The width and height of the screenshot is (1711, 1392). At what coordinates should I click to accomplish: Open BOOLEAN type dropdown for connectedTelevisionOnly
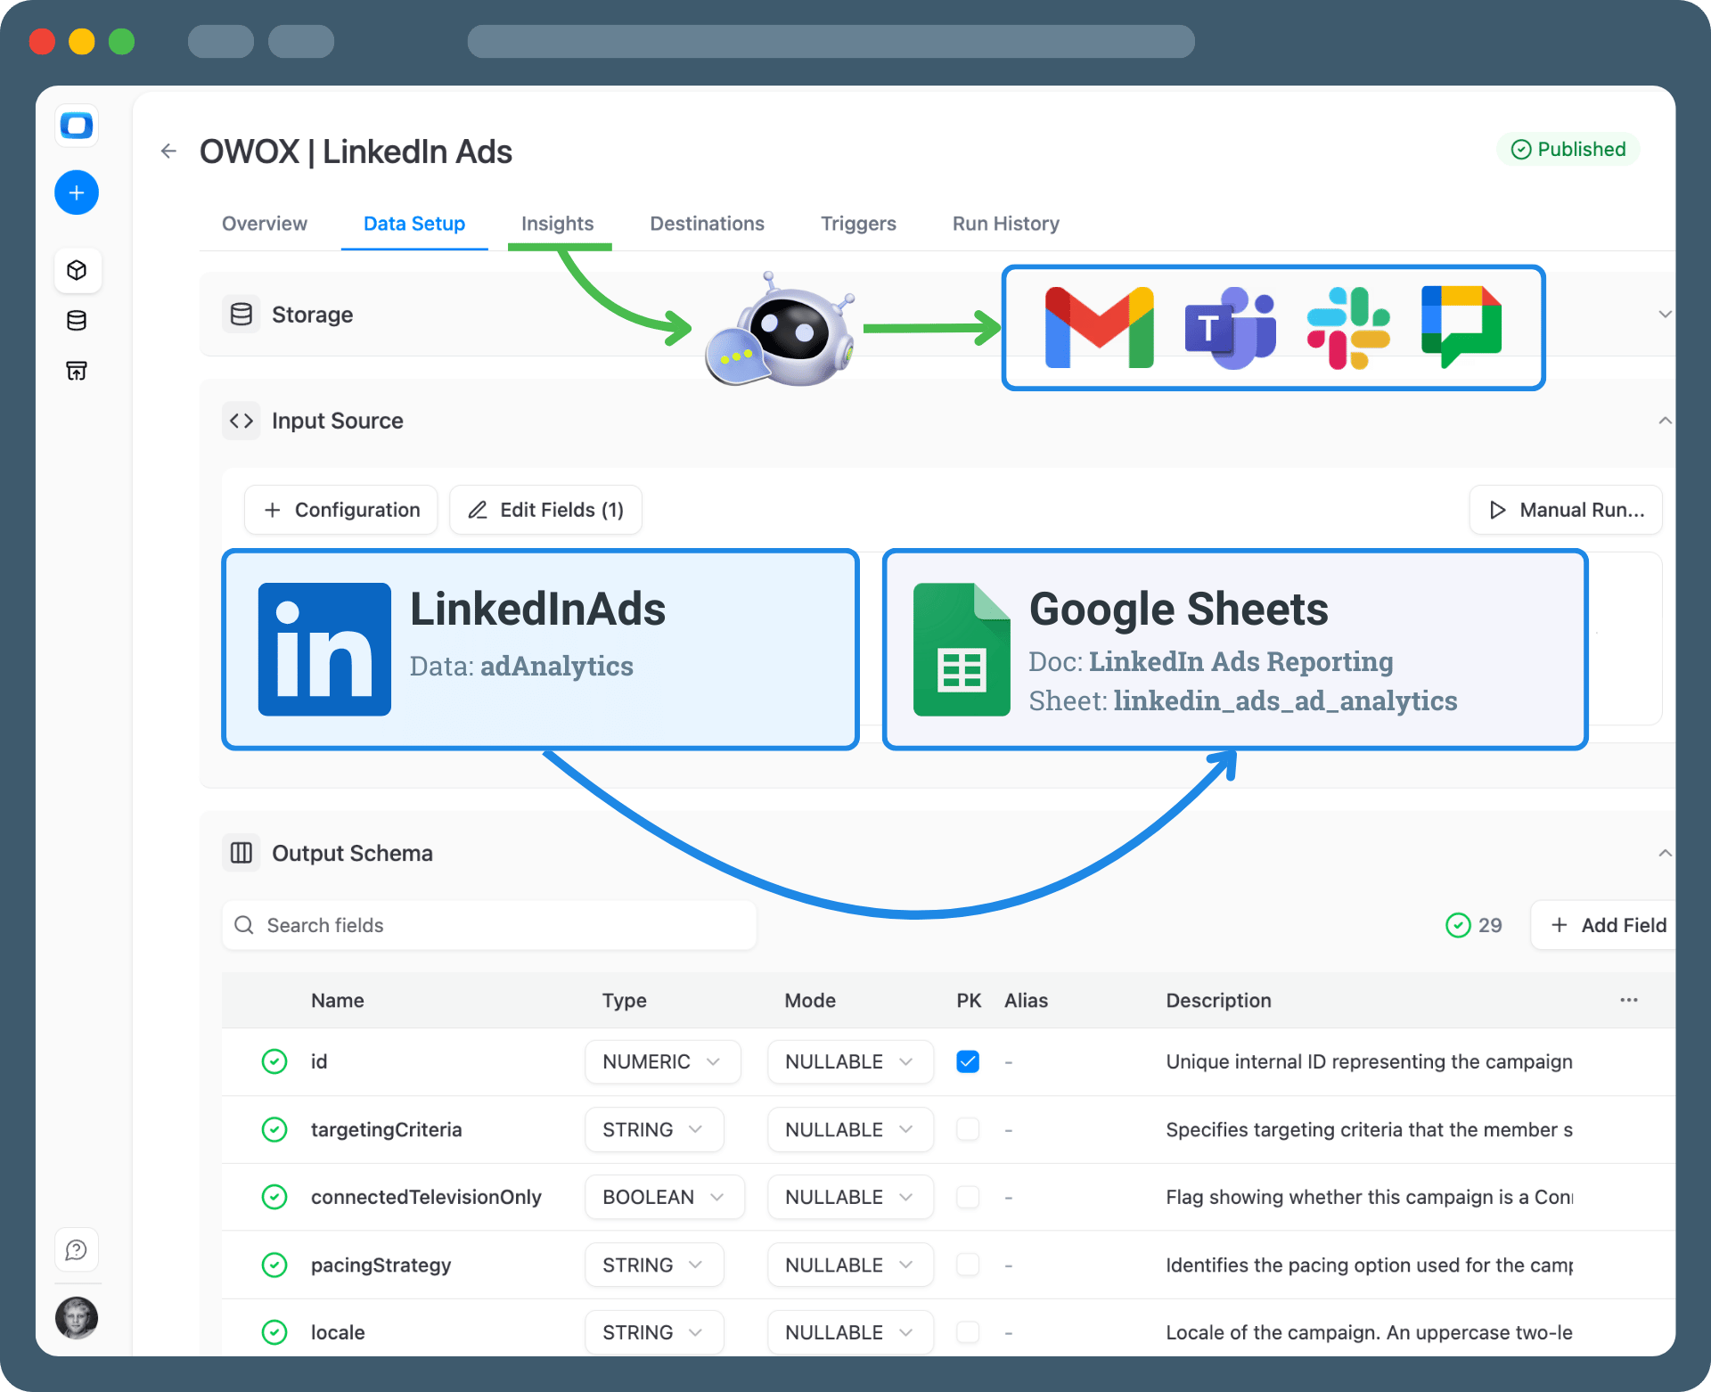[664, 1197]
